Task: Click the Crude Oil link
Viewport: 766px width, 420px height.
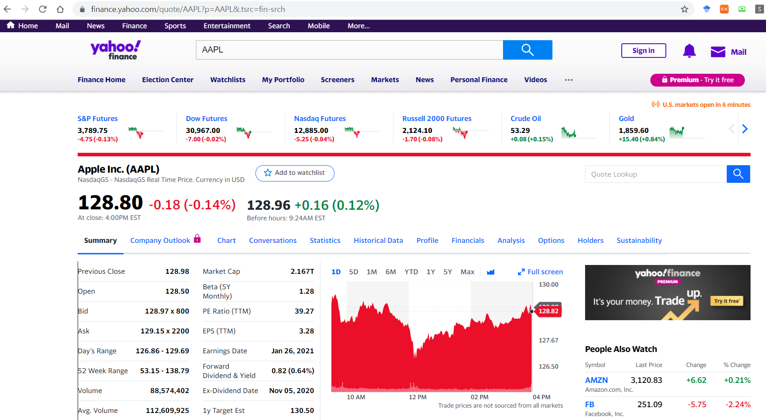Action: point(526,119)
